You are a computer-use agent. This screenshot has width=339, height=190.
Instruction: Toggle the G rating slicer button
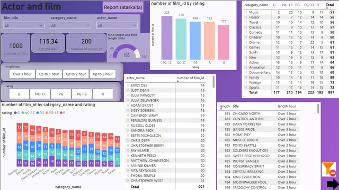(x=19, y=94)
